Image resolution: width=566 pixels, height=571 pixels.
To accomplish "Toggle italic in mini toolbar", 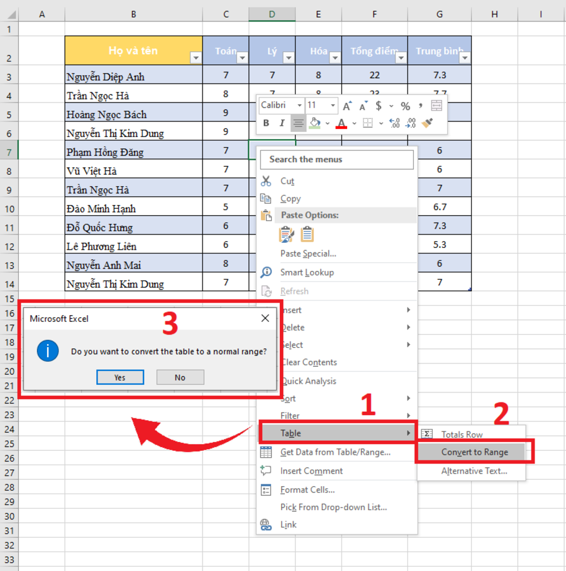I will click(x=282, y=123).
